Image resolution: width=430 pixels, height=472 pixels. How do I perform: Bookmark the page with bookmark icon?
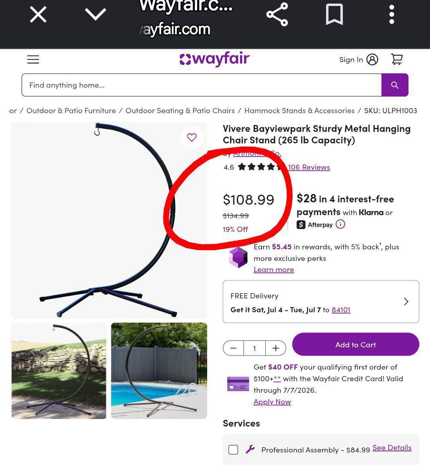[x=334, y=14]
